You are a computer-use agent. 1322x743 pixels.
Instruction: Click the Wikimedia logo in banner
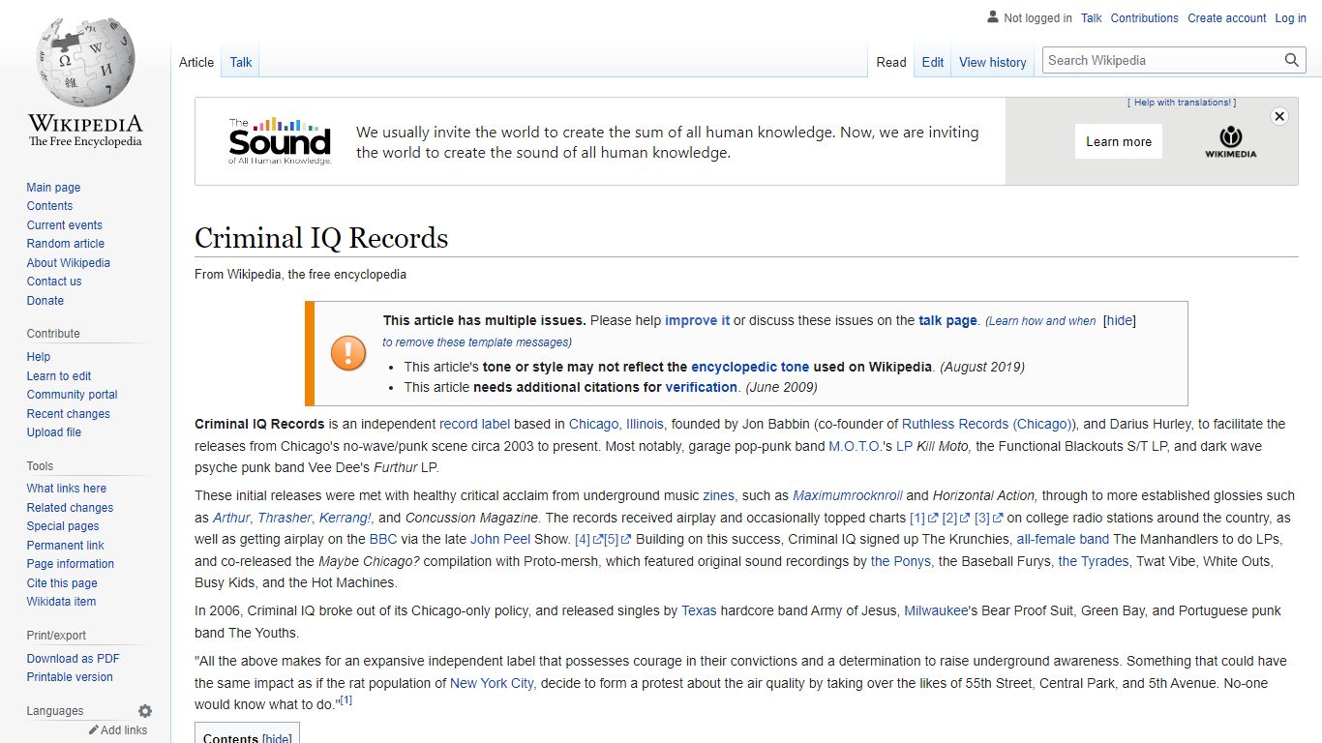click(1230, 141)
